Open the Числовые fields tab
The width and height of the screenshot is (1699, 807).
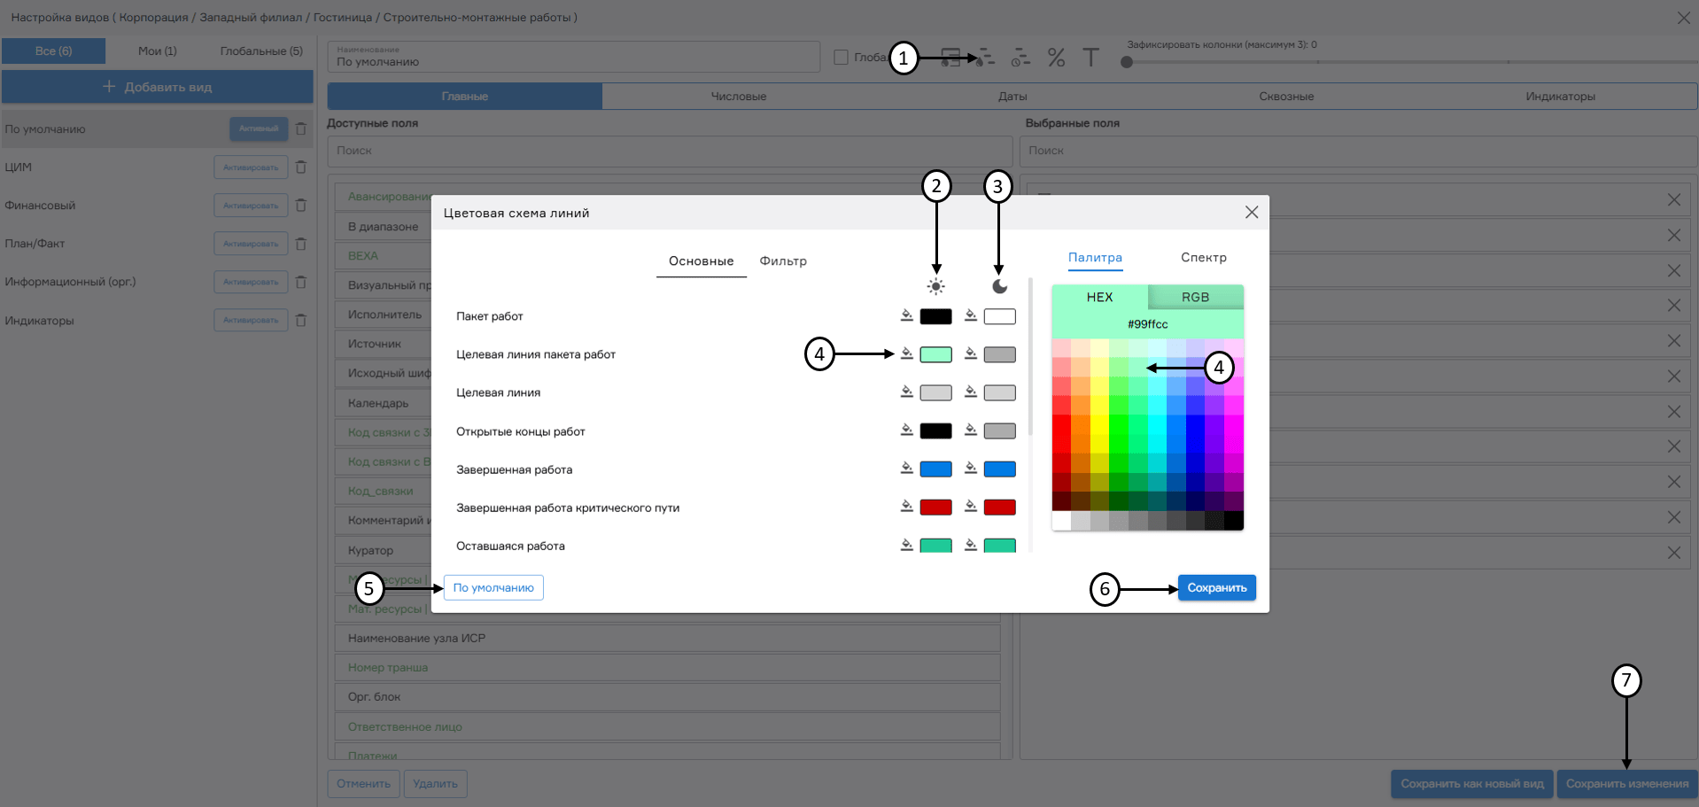click(x=738, y=97)
